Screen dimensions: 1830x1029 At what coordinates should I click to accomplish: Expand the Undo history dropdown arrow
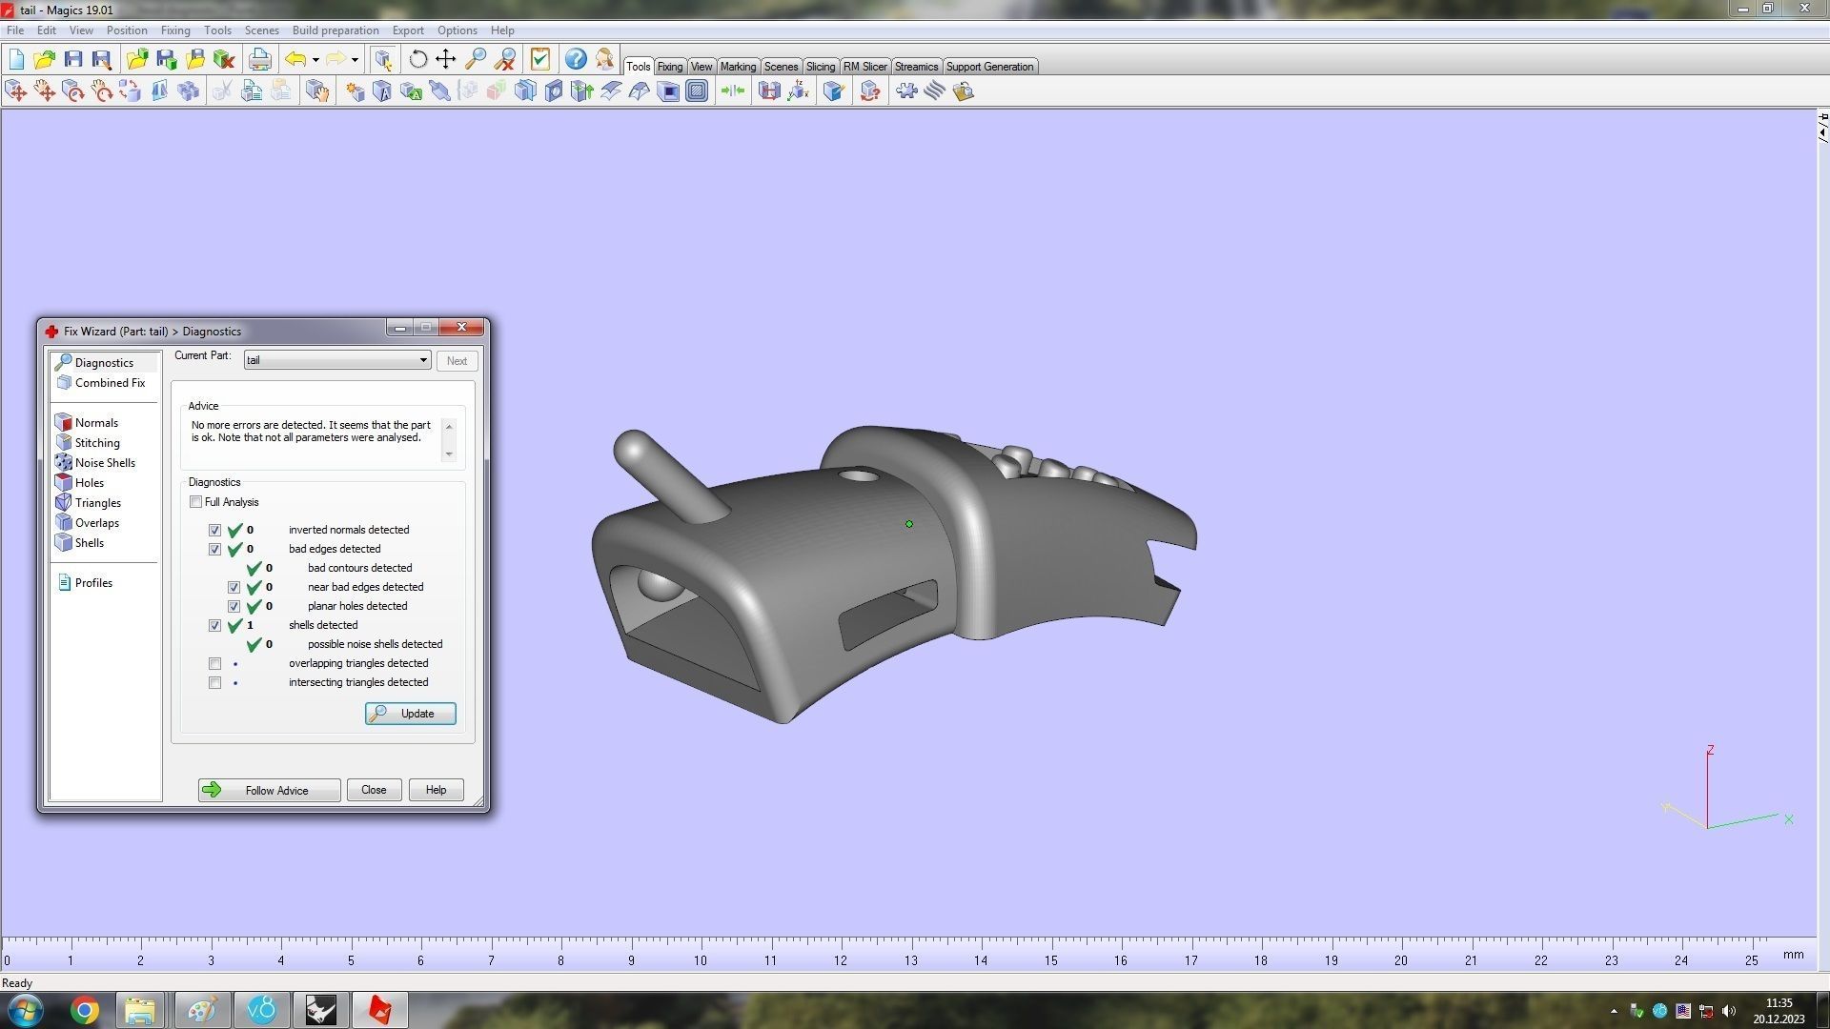315,60
